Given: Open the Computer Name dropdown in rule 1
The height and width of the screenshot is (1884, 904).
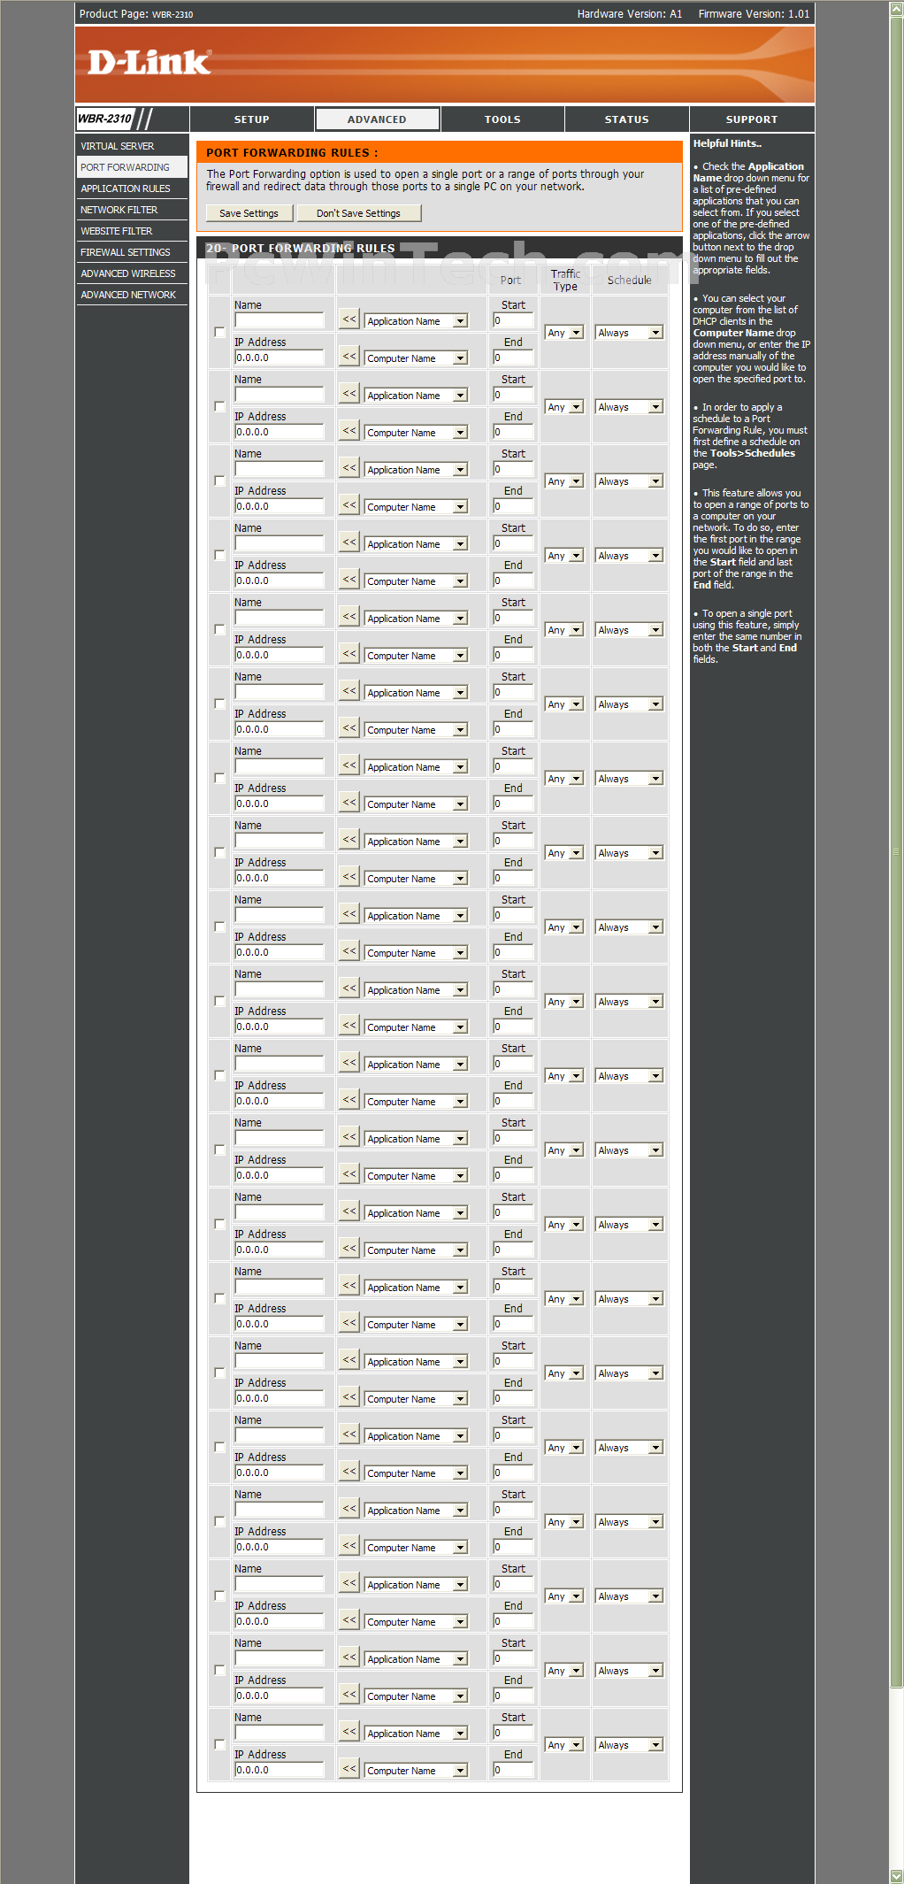Looking at the screenshot, I should tap(416, 358).
